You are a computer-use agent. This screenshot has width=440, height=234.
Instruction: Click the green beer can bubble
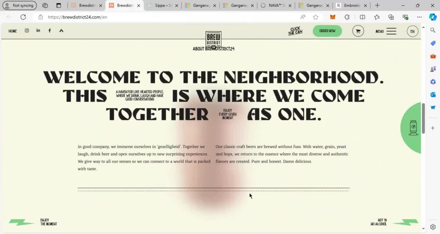(x=411, y=128)
